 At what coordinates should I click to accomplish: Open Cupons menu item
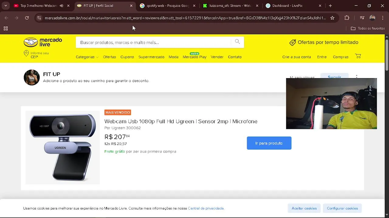click(x=127, y=57)
